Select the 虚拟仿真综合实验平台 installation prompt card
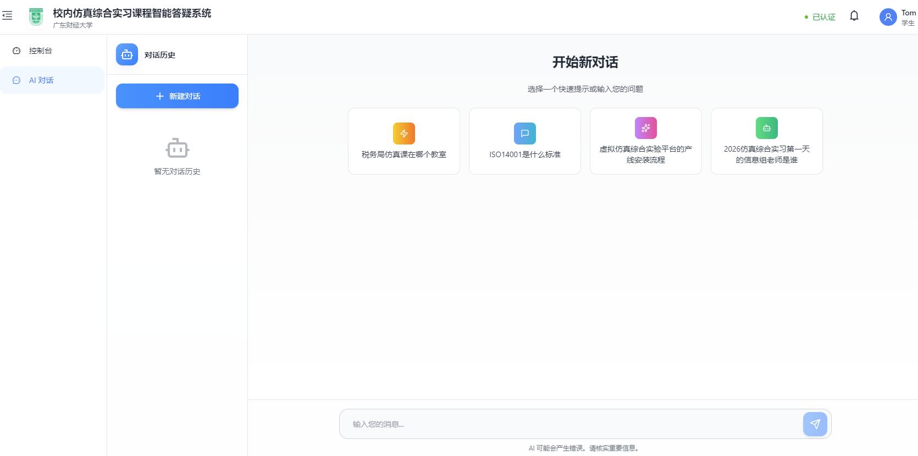Screen dimensions: 918x456 pos(645,154)
